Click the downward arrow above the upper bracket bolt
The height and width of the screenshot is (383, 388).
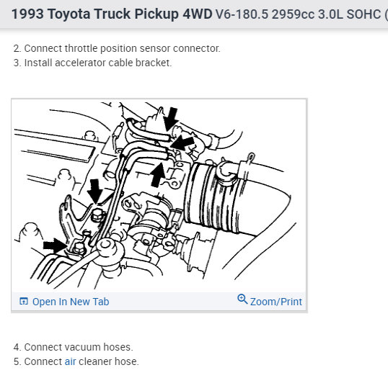coord(94,191)
